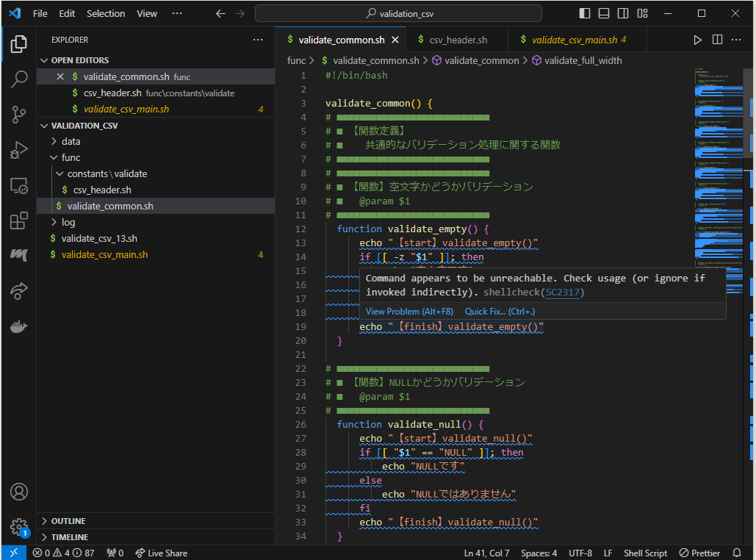This screenshot has height=560, width=756.
Task: Open the Search view icon
Action: pos(19,79)
